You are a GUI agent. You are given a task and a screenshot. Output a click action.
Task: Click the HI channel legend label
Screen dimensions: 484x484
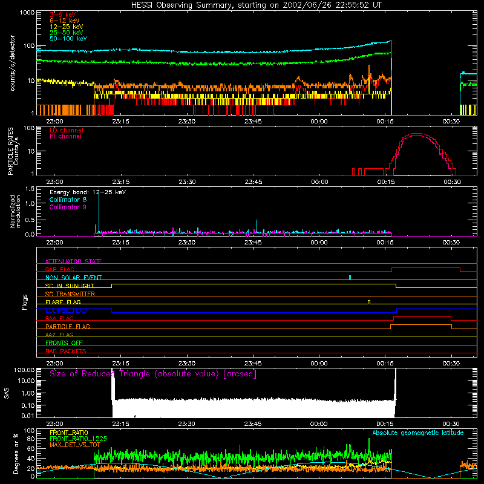pyautogui.click(x=65, y=136)
